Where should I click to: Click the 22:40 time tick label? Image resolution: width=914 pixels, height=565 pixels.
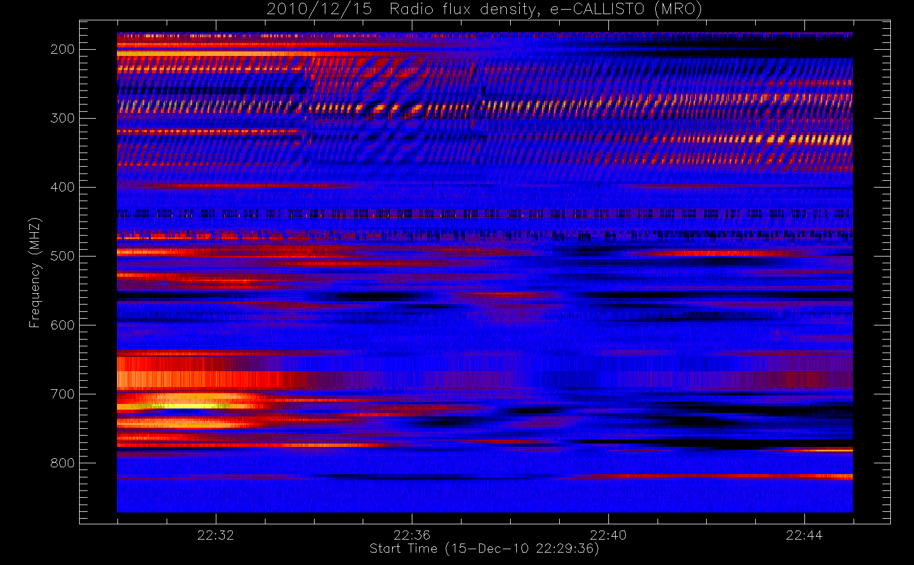(x=608, y=535)
